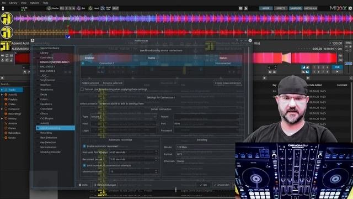The height and width of the screenshot is (199, 353).
Task: Toggle the SAMPLERS section button
Action: point(296,8)
